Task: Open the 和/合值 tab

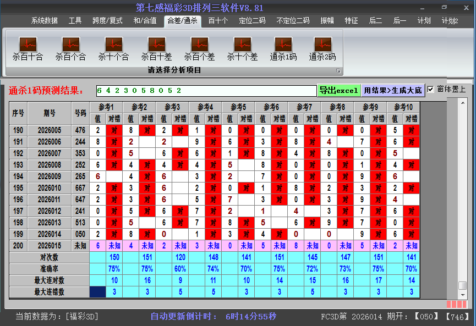Action: pyautogui.click(x=145, y=21)
